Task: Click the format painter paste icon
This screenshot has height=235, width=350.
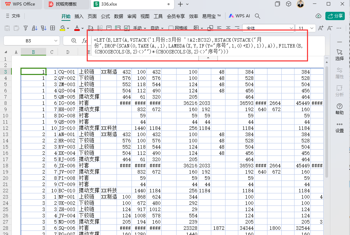Action: click(x=16, y=28)
